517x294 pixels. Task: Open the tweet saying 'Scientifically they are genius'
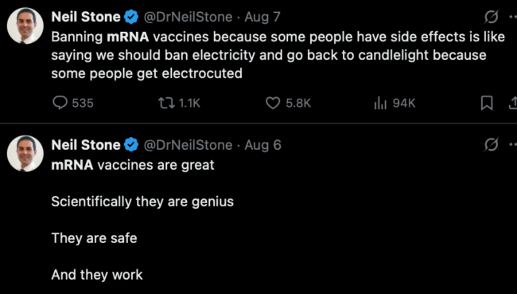pyautogui.click(x=142, y=202)
